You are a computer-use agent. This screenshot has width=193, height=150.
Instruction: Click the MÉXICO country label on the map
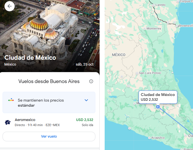pyautogui.click(x=118, y=55)
